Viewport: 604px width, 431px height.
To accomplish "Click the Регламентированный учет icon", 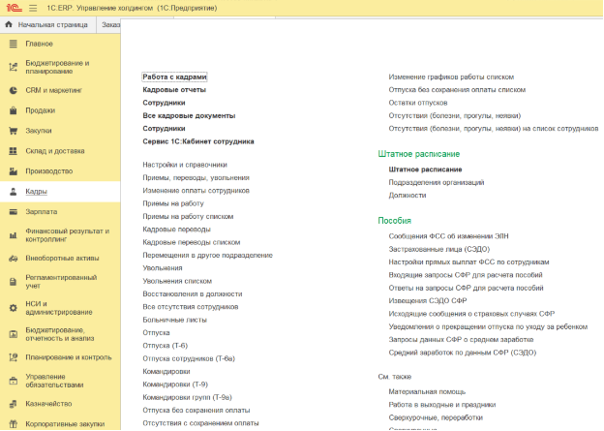I will pos(14,282).
